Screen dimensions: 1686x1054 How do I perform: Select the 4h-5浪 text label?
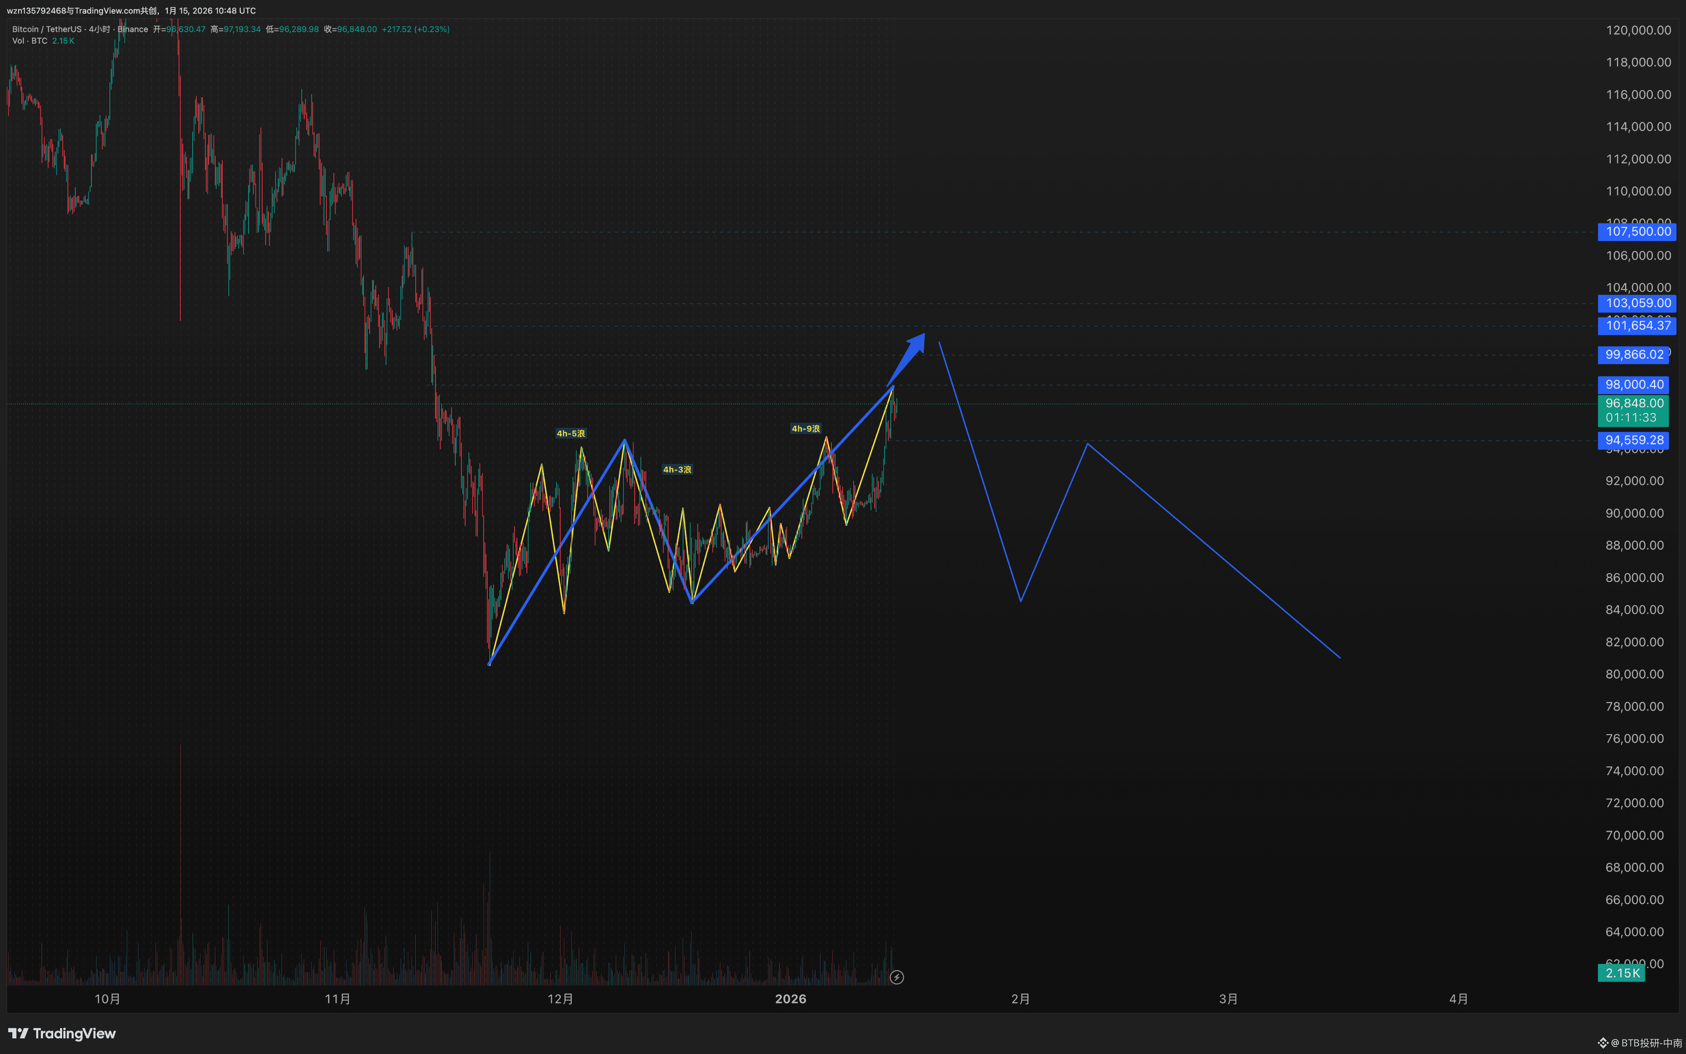click(571, 434)
